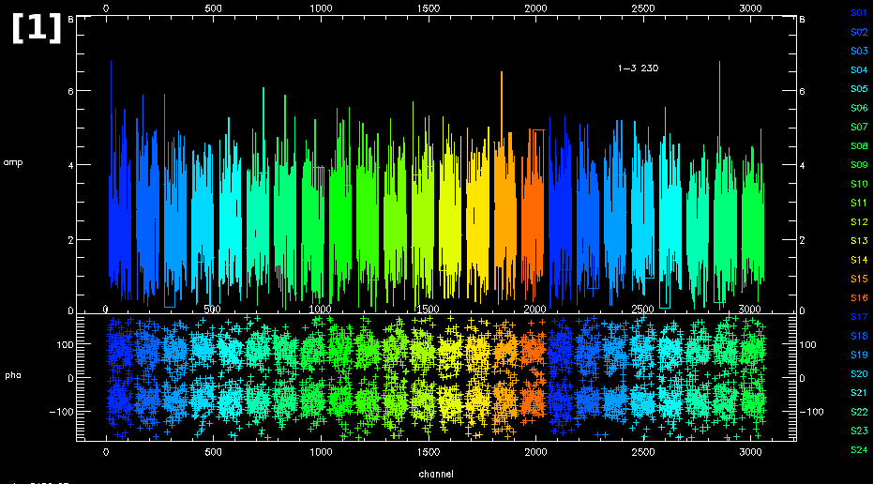Viewport: 873px width, 484px height.
Task: Click the 'pha' axis label
Action: [13, 376]
